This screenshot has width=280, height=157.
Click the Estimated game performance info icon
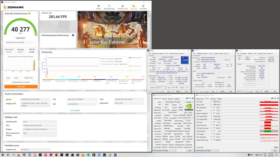(73, 35)
